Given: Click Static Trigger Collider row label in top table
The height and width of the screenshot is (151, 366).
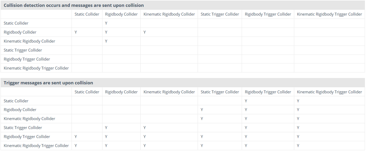Looking at the screenshot, I should tap(23, 50).
